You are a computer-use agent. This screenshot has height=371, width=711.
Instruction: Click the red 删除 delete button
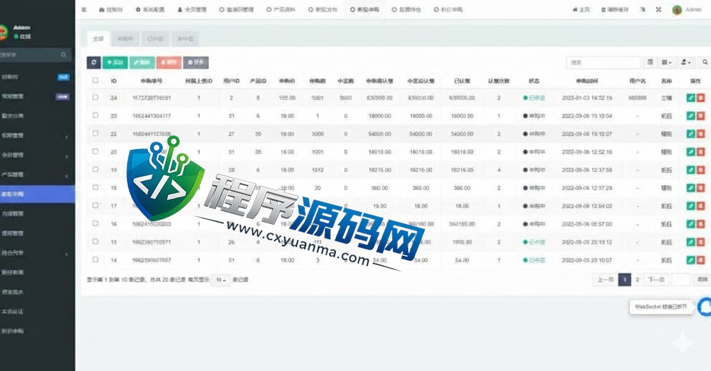pyautogui.click(x=169, y=62)
